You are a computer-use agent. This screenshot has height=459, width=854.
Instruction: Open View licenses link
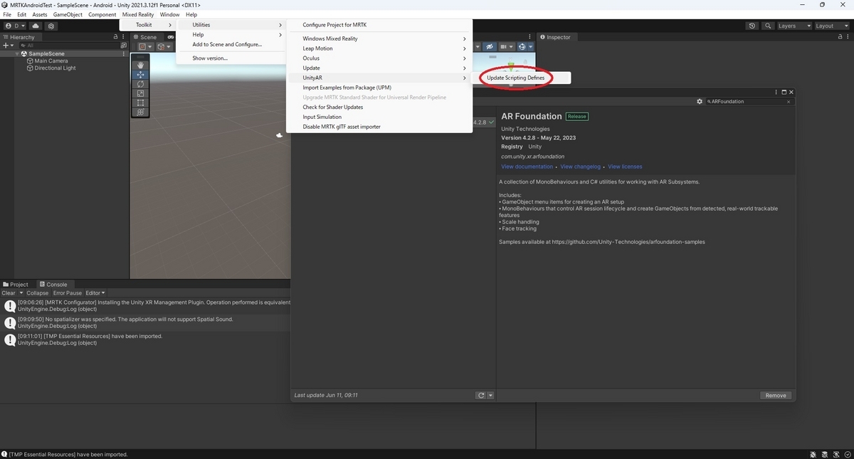coord(625,167)
